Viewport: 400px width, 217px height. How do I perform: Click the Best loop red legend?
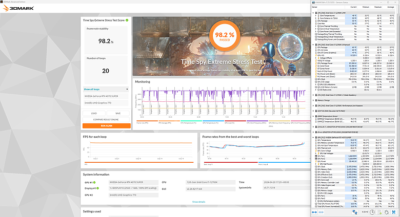tap(231, 163)
